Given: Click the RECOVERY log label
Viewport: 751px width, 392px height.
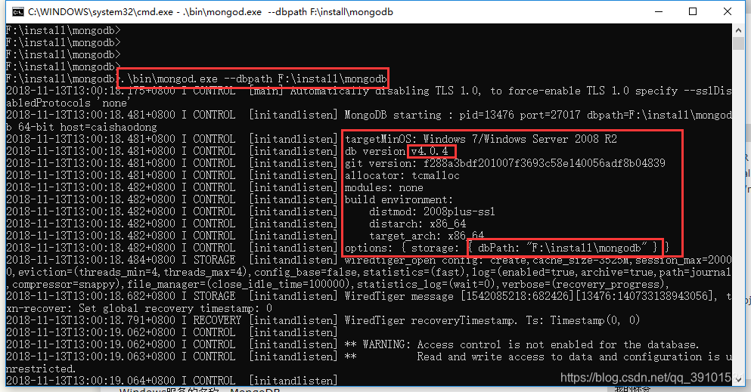Looking at the screenshot, I should coord(217,320).
